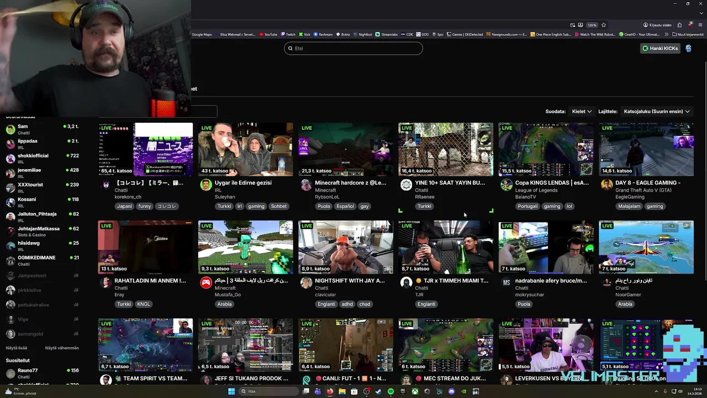707x398 pixels.
Task: Open NIGHTSHIFT WITH JAY stream thumbnail
Action: (x=346, y=247)
